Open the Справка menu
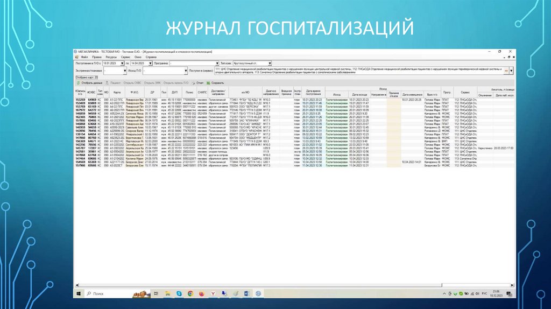This screenshot has height=309, width=551. pyautogui.click(x=151, y=57)
